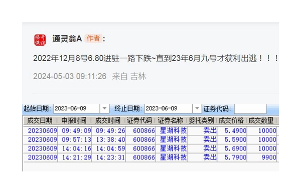The image size is (301, 193).
Task: Sort by 成交日期 column header
Action: (40, 120)
